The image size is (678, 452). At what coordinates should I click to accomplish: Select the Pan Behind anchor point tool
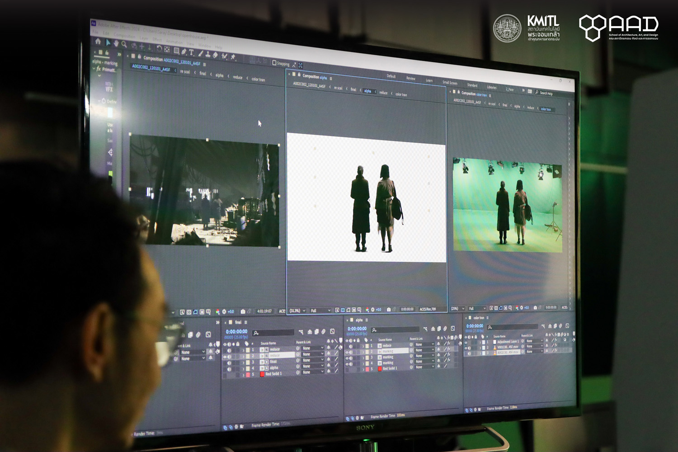click(x=167, y=49)
